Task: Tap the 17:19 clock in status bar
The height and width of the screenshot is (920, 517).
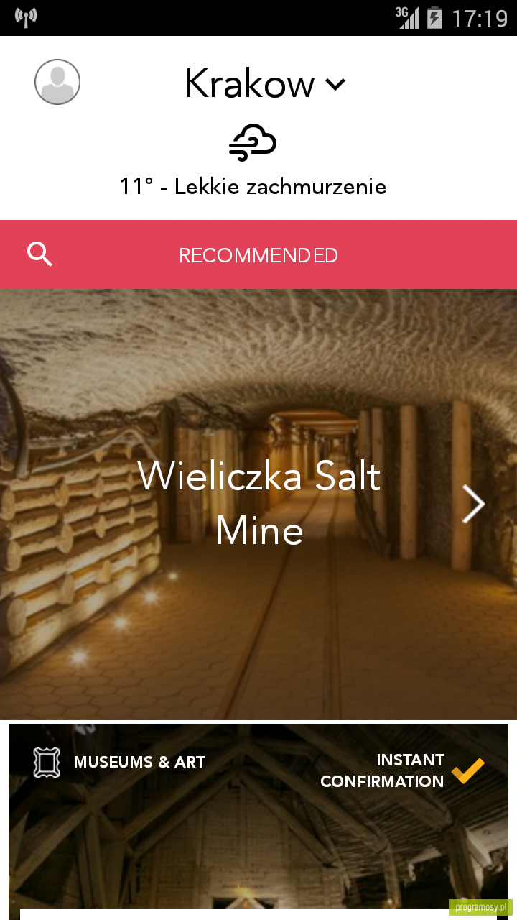Action: click(479, 18)
